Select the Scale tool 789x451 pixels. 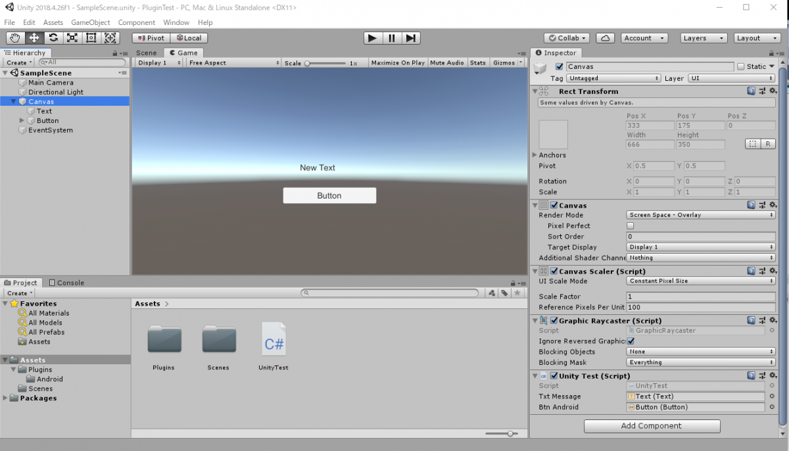point(72,37)
